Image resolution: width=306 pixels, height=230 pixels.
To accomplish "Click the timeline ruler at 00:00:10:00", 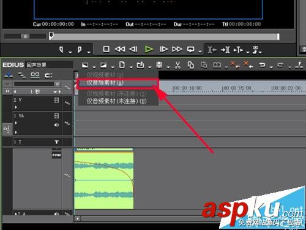I will (x=187, y=88).
